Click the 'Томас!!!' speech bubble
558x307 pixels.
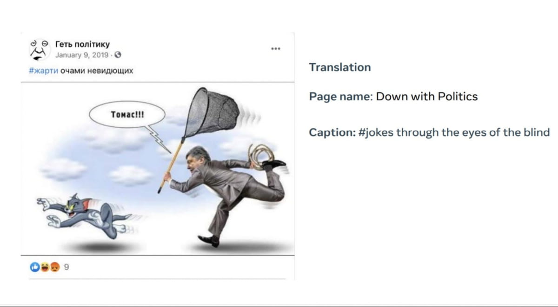(126, 116)
